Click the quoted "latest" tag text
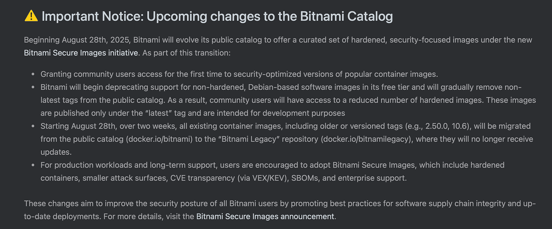This screenshot has width=552, height=229. click(x=159, y=113)
